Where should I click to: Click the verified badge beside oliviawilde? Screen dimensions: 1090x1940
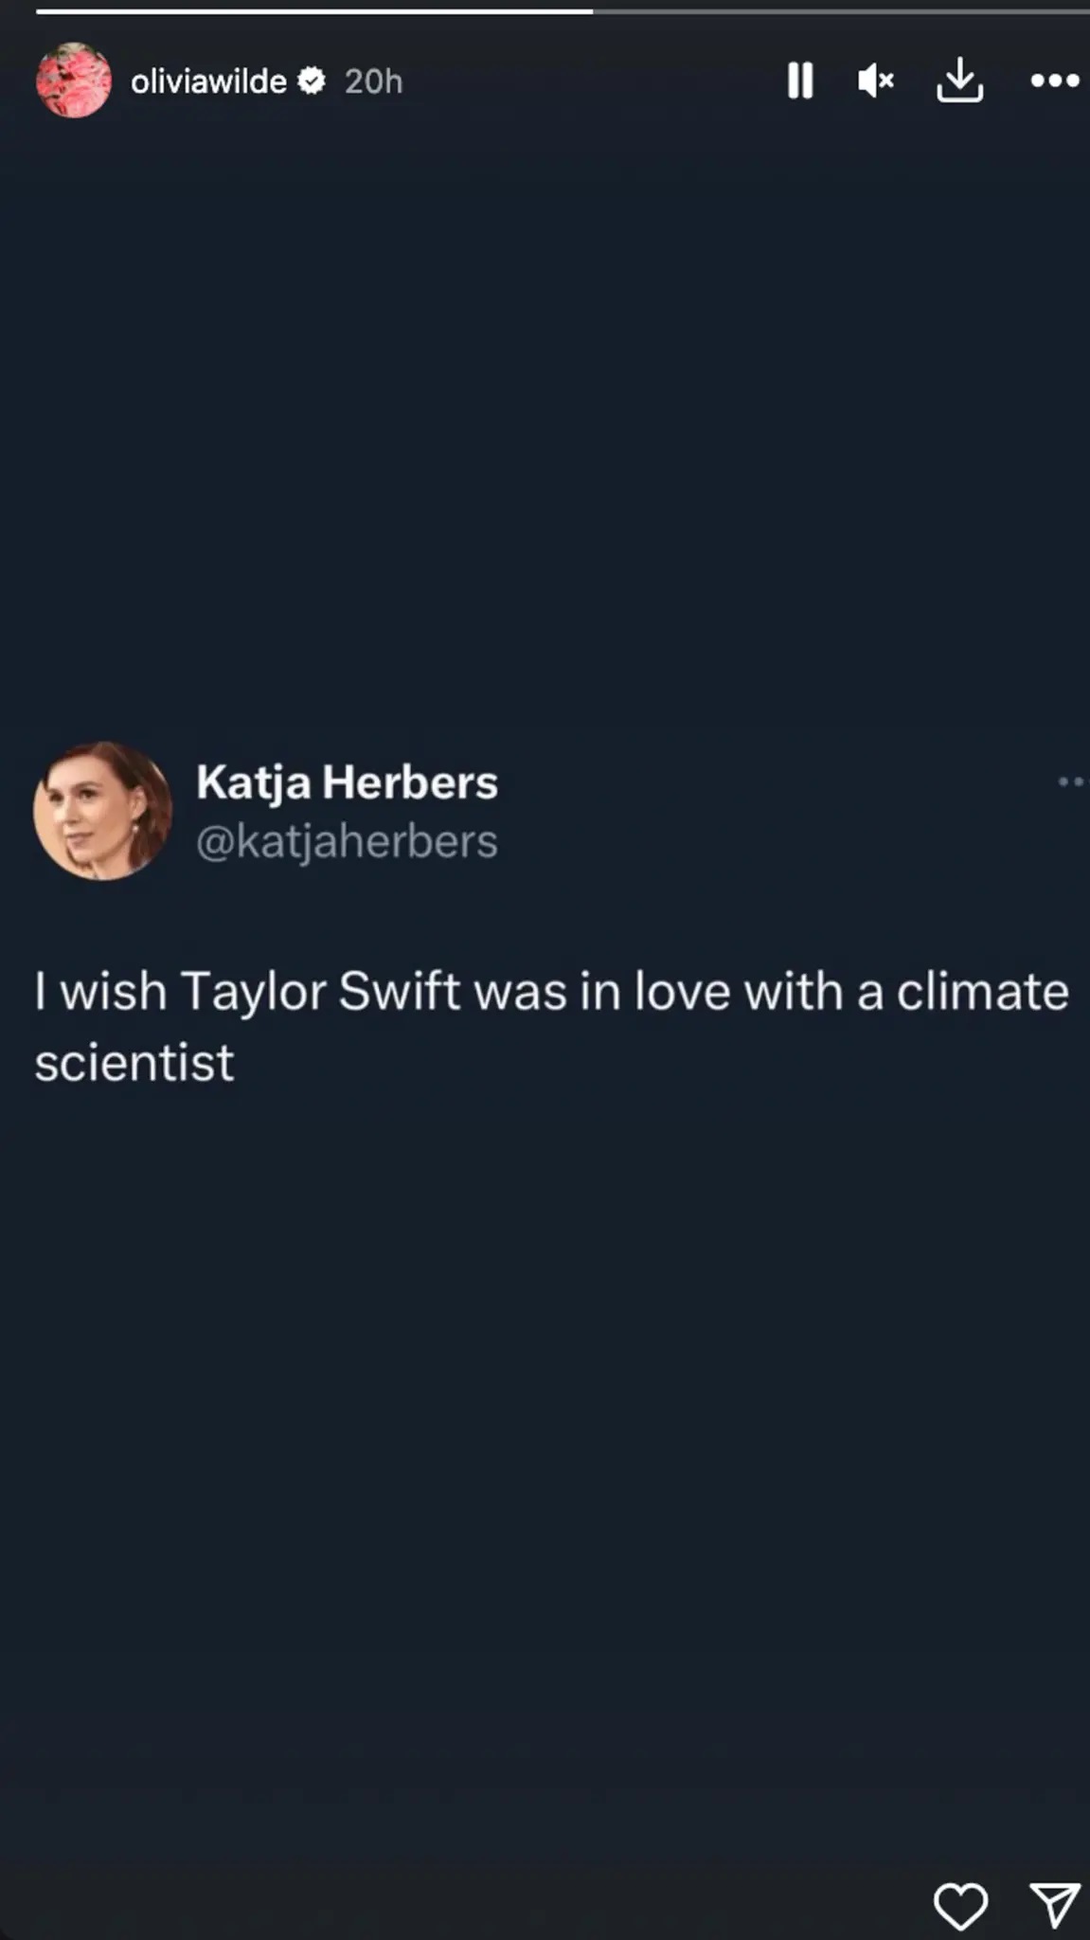(312, 81)
